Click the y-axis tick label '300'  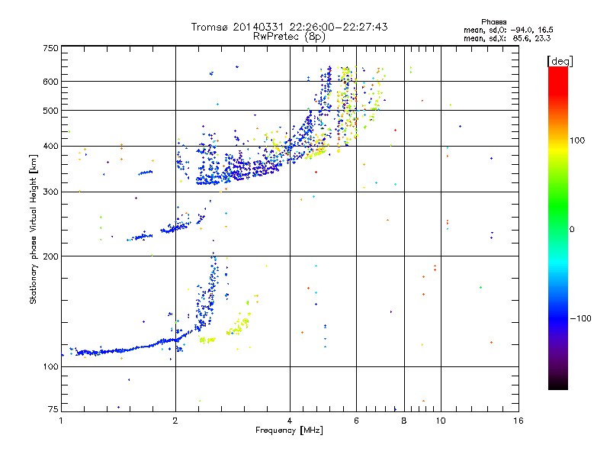pyautogui.click(x=50, y=192)
